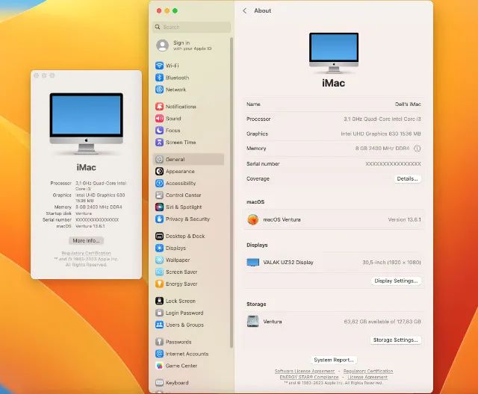Click the macOS Ventura icon
The width and height of the screenshot is (478, 394).
point(252,219)
